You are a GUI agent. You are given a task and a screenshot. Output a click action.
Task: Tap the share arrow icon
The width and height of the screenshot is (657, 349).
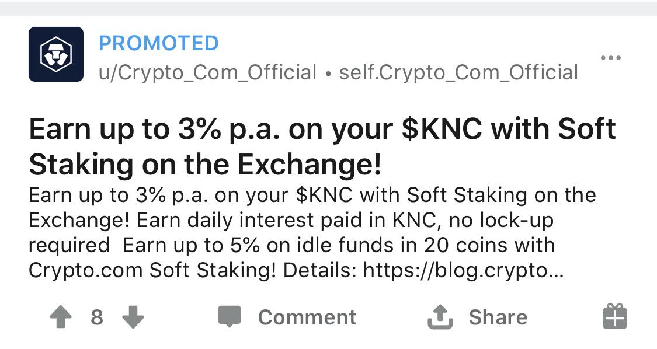[440, 317]
